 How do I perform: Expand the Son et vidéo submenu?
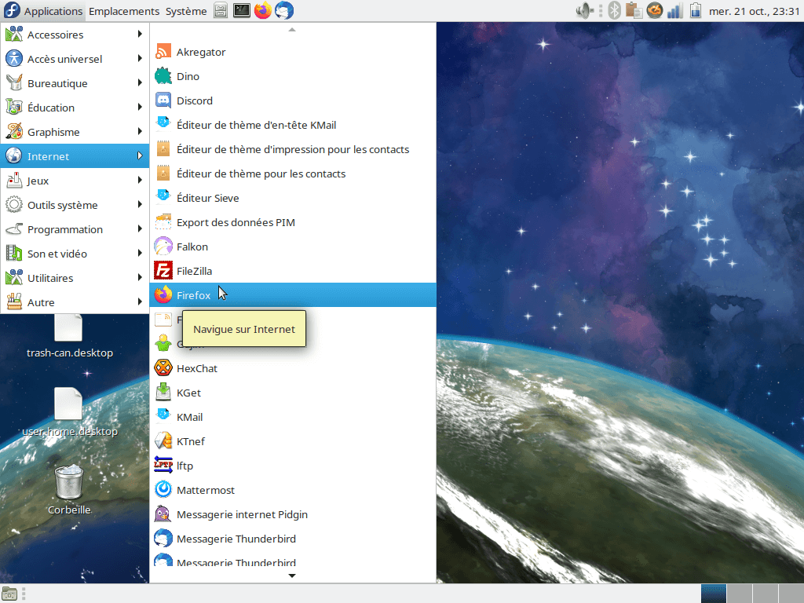(x=75, y=254)
